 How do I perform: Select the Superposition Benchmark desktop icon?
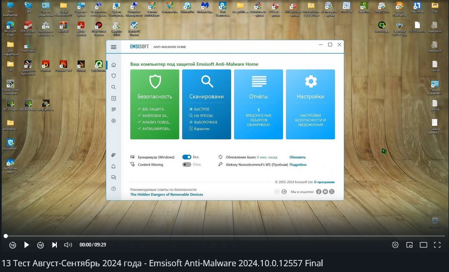[x=28, y=68]
